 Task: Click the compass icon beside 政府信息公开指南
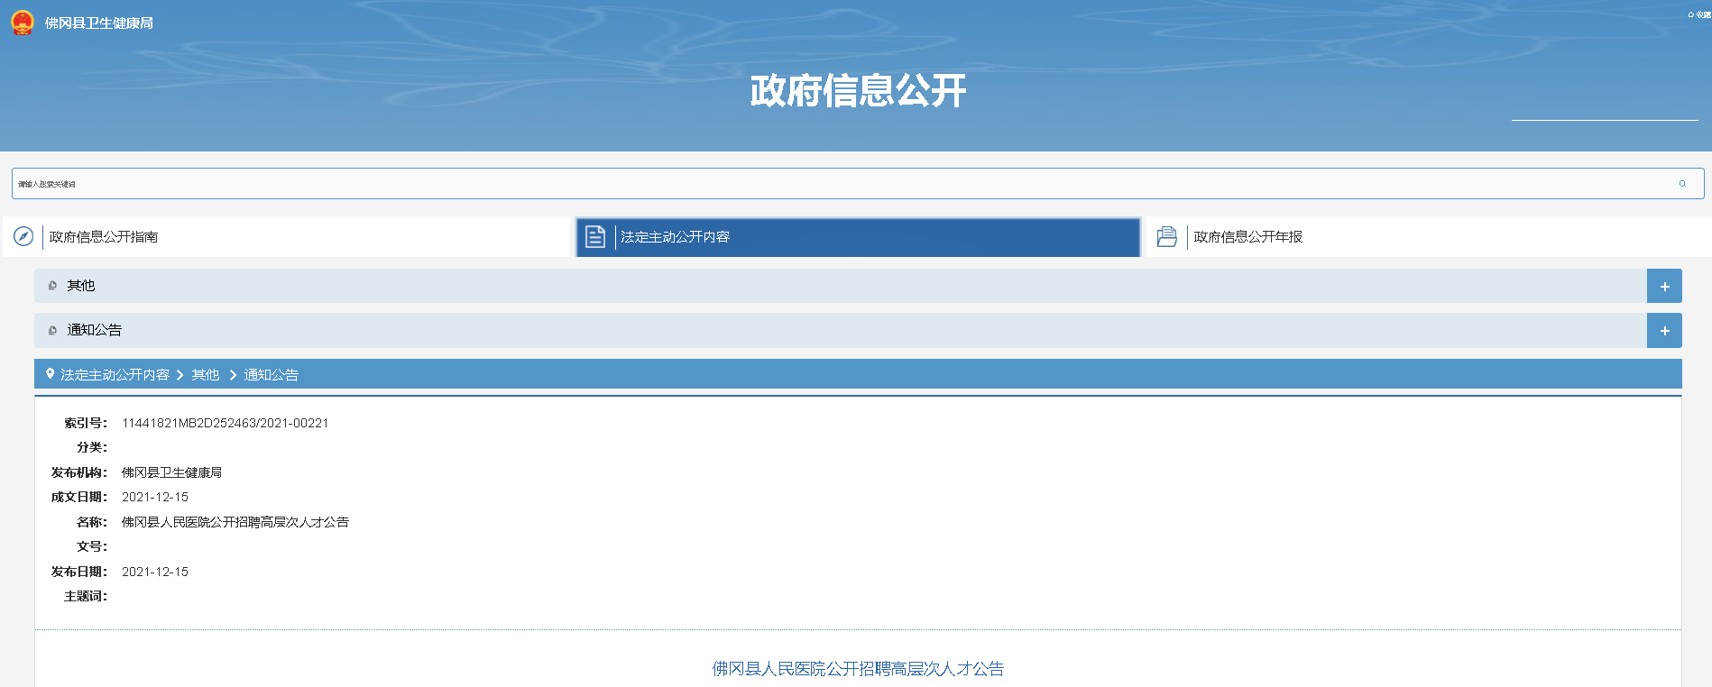[x=23, y=236]
